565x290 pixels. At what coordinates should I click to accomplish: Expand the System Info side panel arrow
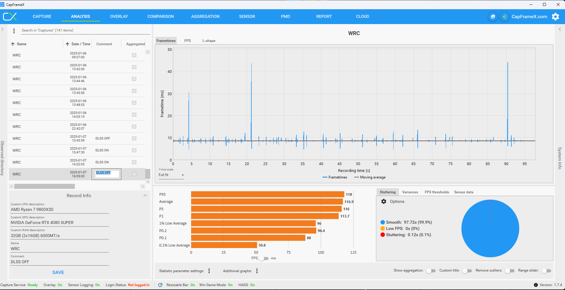[560, 29]
